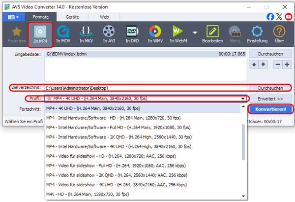This screenshot has width=295, height=202.
Task: Click Durchsuchen next to Eingabedatei
Action: coord(270,54)
